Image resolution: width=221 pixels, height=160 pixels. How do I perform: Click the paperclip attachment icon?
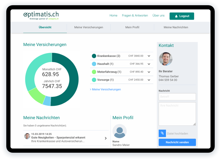tap(162, 133)
